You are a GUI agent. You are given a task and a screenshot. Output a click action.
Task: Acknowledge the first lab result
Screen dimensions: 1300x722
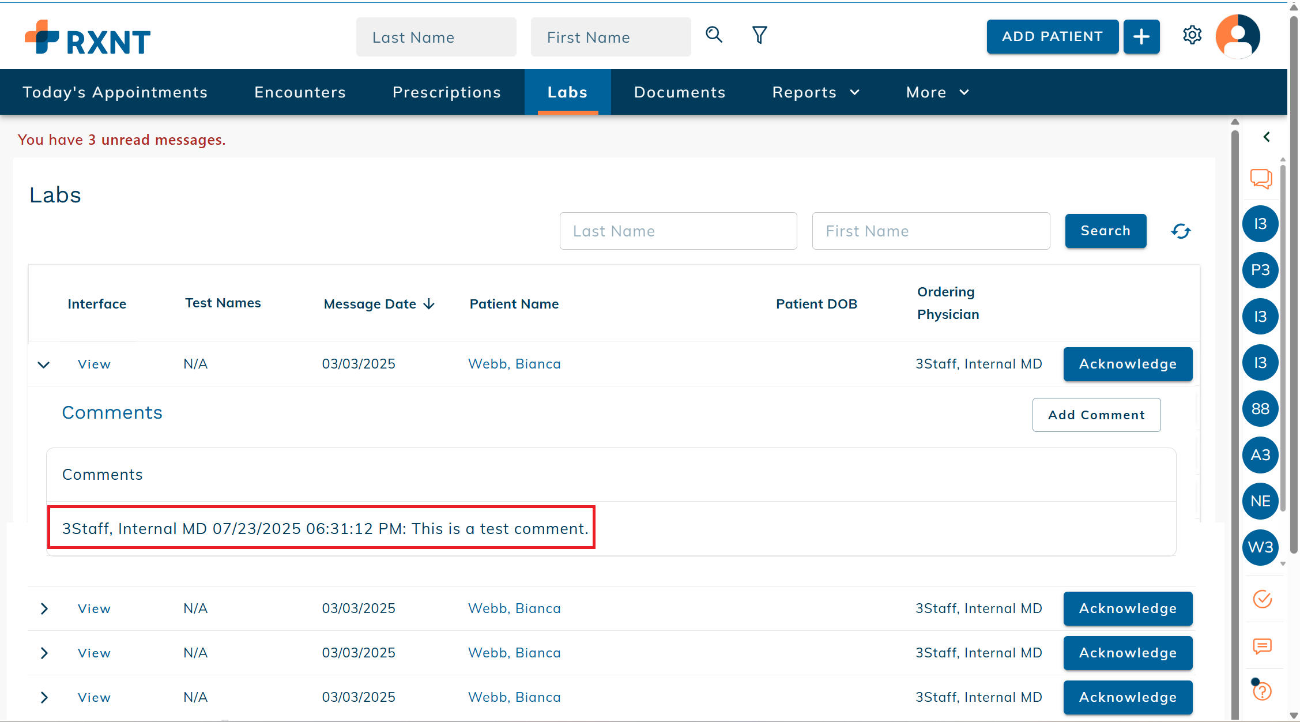pyautogui.click(x=1127, y=364)
